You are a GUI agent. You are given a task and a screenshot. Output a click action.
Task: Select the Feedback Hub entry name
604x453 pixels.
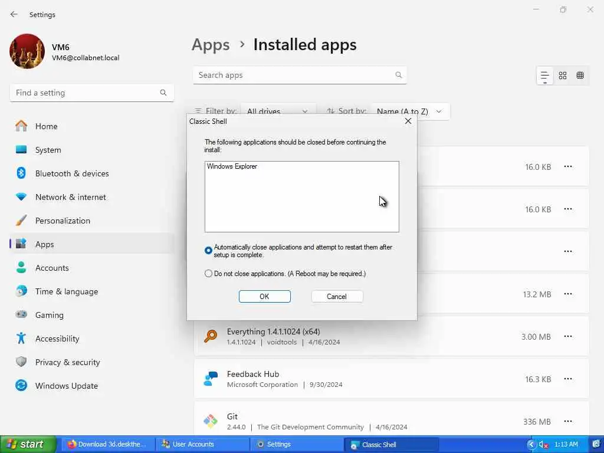[253, 374]
